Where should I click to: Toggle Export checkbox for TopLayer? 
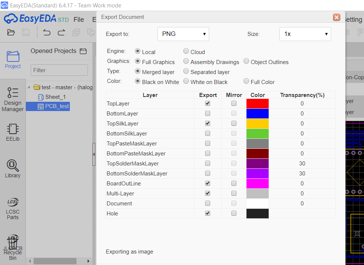tap(208, 103)
